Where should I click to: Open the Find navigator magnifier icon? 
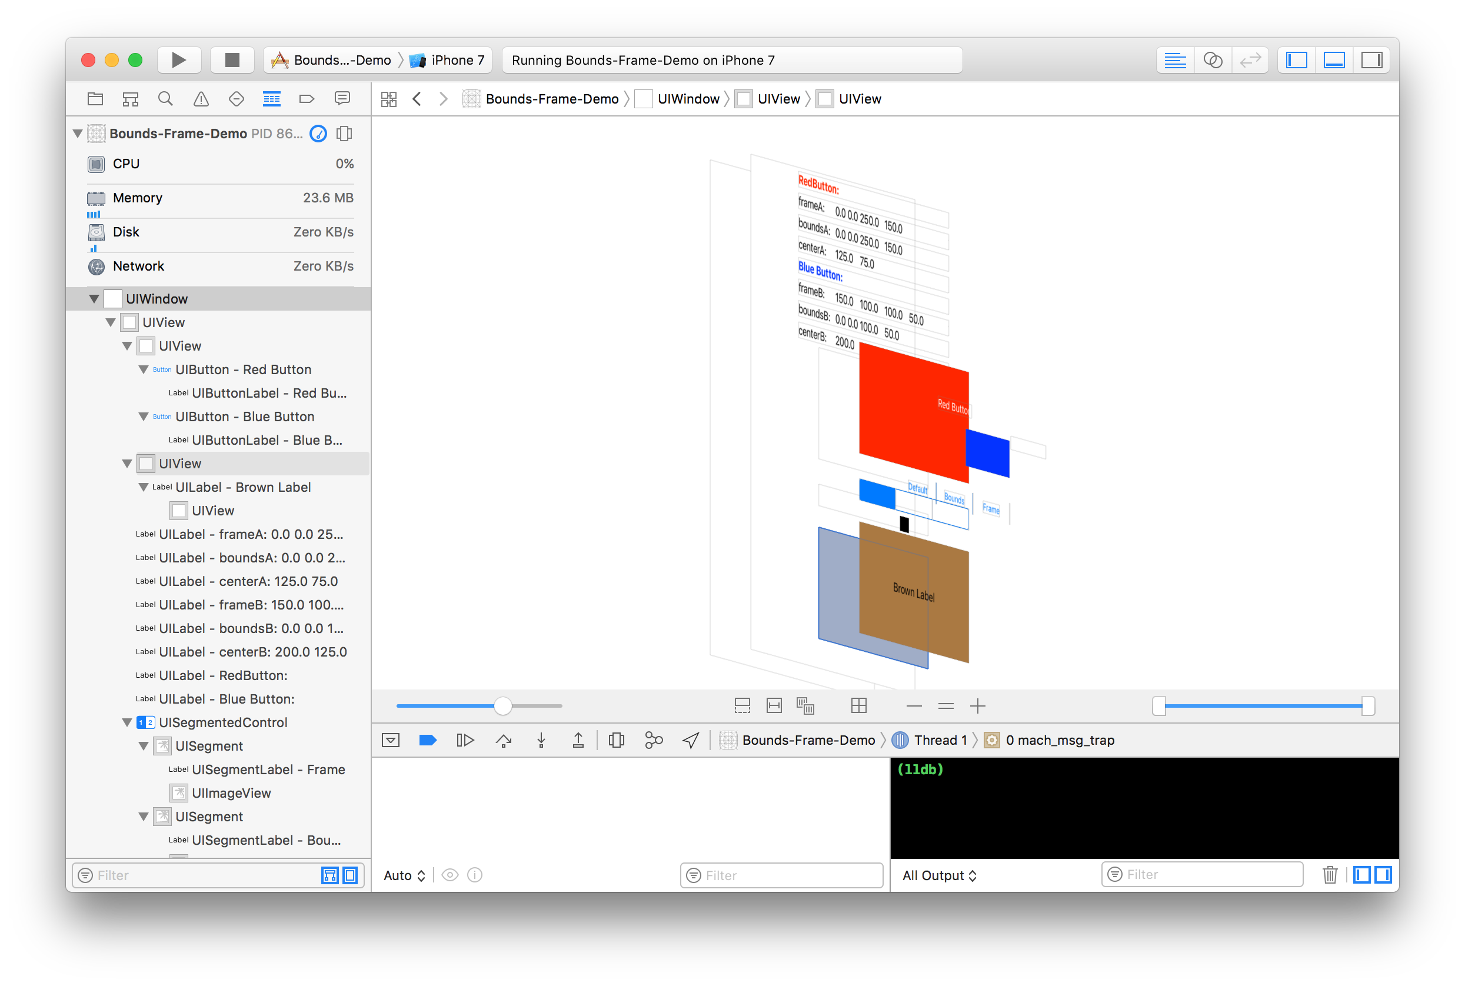[165, 99]
